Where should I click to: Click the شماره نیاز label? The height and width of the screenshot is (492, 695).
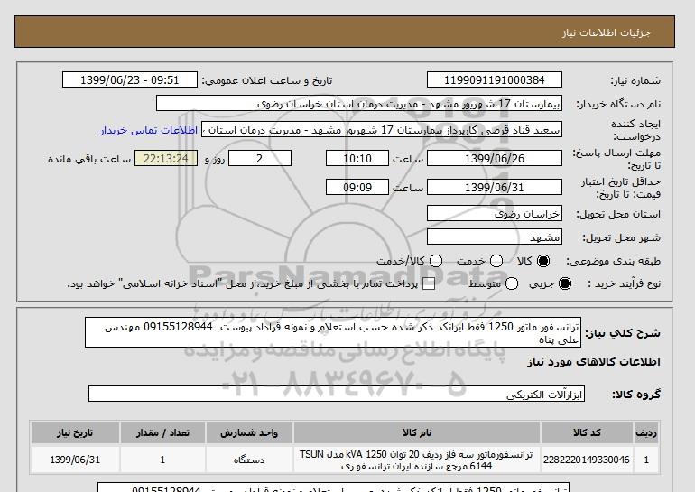pos(635,80)
